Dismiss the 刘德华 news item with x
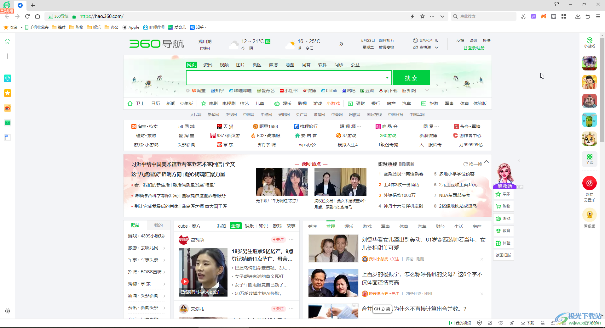The height and width of the screenshot is (328, 605). (x=482, y=259)
